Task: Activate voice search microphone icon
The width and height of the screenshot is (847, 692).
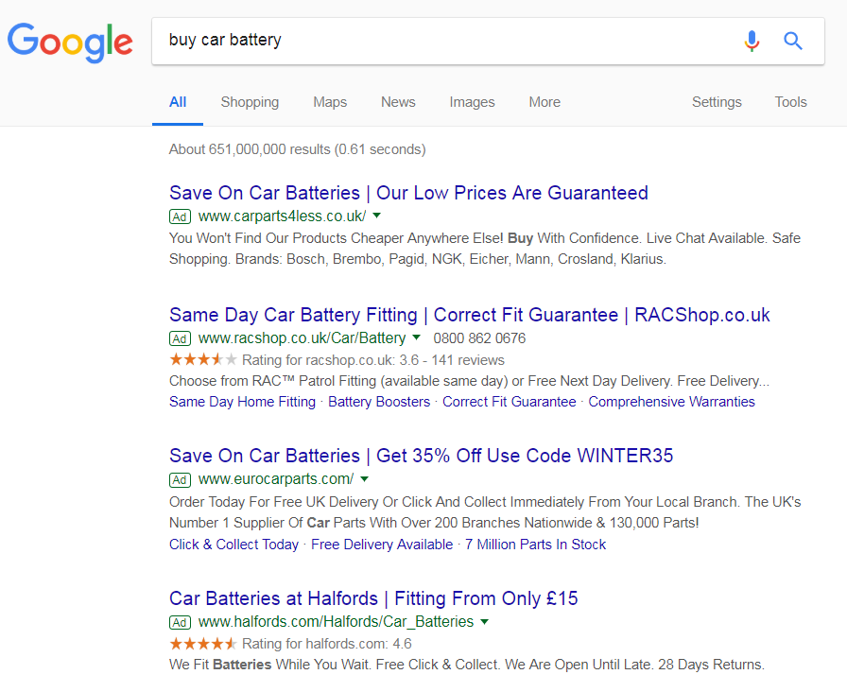Action: tap(752, 41)
